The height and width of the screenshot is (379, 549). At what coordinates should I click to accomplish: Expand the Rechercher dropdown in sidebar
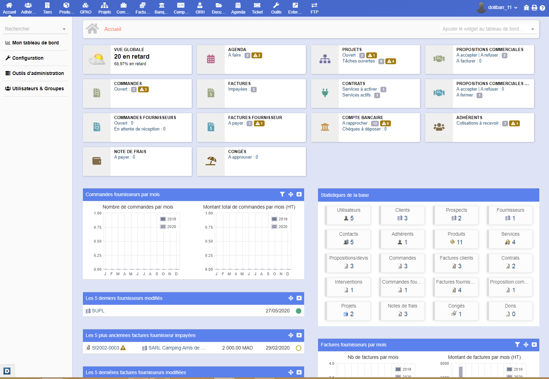(x=64, y=29)
